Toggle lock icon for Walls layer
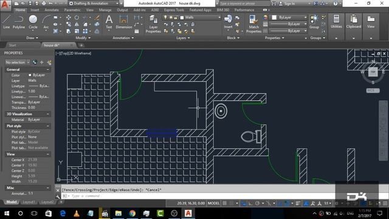 pos(176,18)
